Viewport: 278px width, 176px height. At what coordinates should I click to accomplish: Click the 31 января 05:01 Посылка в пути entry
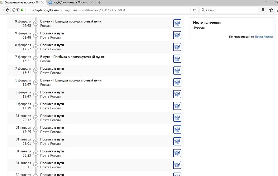(x=52, y=141)
